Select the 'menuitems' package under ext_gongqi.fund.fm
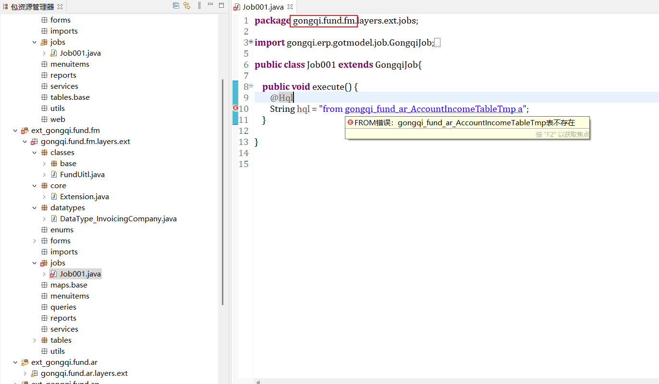Screen dimensions: 659x384 (x=70, y=296)
